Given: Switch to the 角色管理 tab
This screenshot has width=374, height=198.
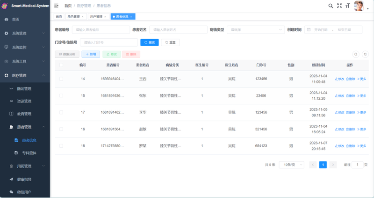Looking at the screenshot, I should pos(74,17).
